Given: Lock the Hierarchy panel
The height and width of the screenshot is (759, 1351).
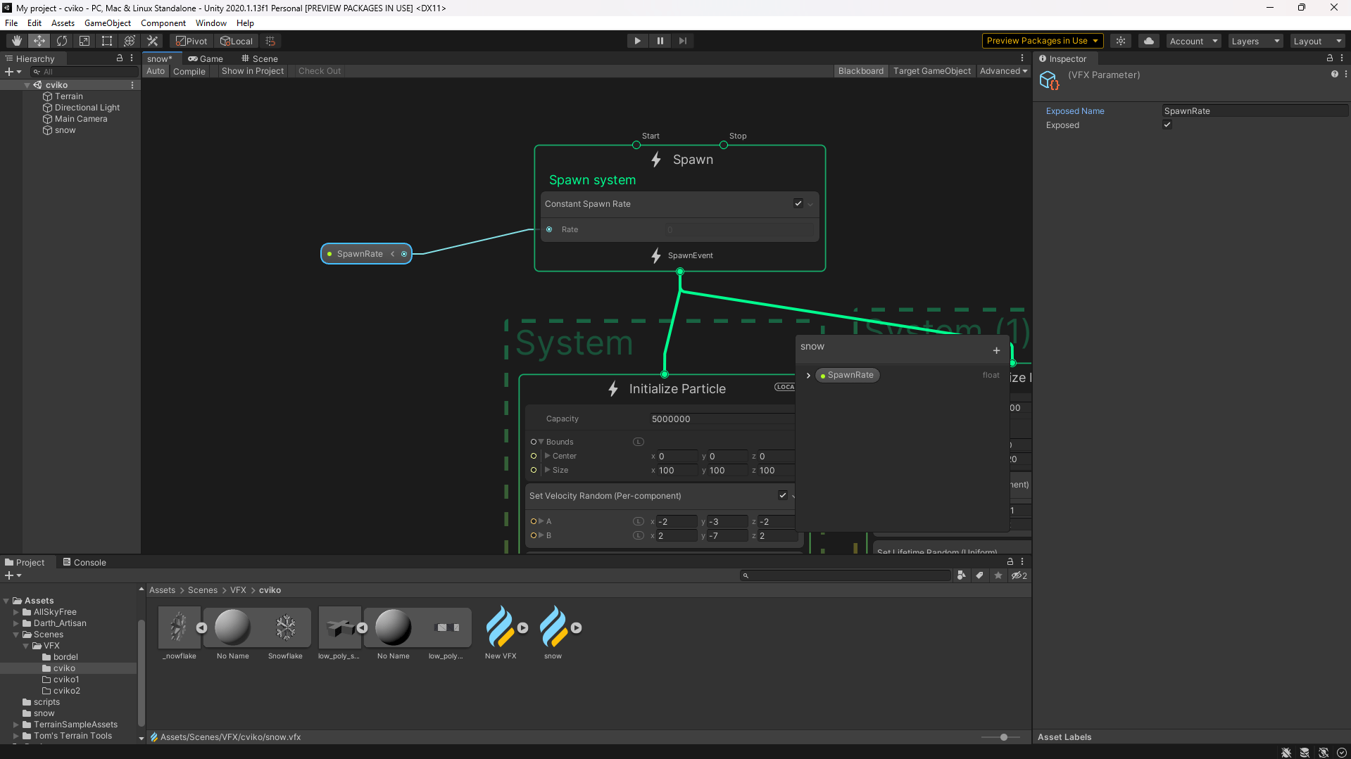Looking at the screenshot, I should pos(120,58).
